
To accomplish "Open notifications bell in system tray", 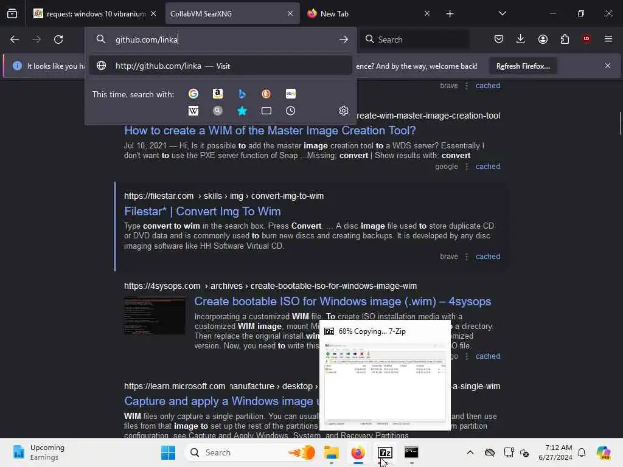I will [x=581, y=452].
